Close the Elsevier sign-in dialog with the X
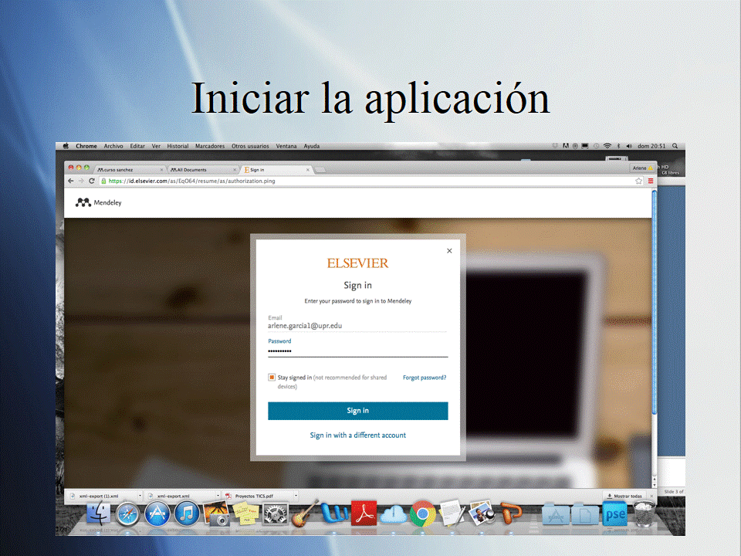 coord(449,250)
